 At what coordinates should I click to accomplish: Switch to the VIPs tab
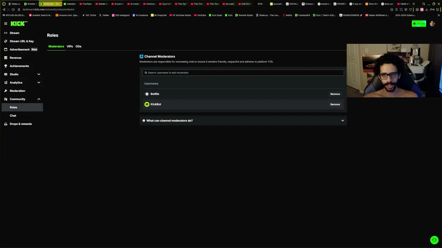click(70, 46)
